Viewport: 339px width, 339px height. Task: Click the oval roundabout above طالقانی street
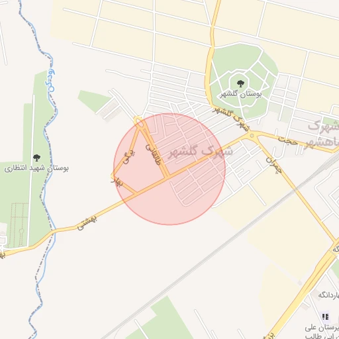click(x=139, y=122)
